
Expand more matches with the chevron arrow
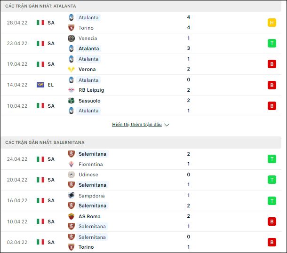point(167,125)
